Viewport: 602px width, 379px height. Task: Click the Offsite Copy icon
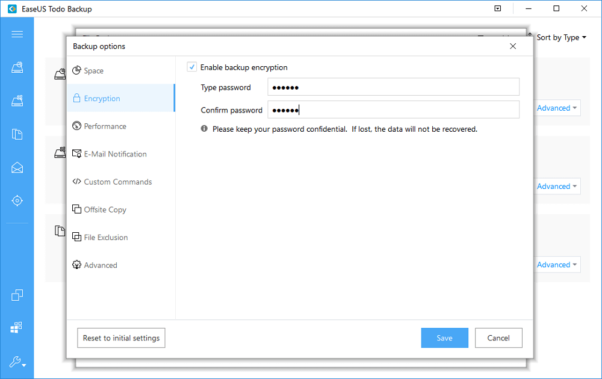(x=77, y=209)
